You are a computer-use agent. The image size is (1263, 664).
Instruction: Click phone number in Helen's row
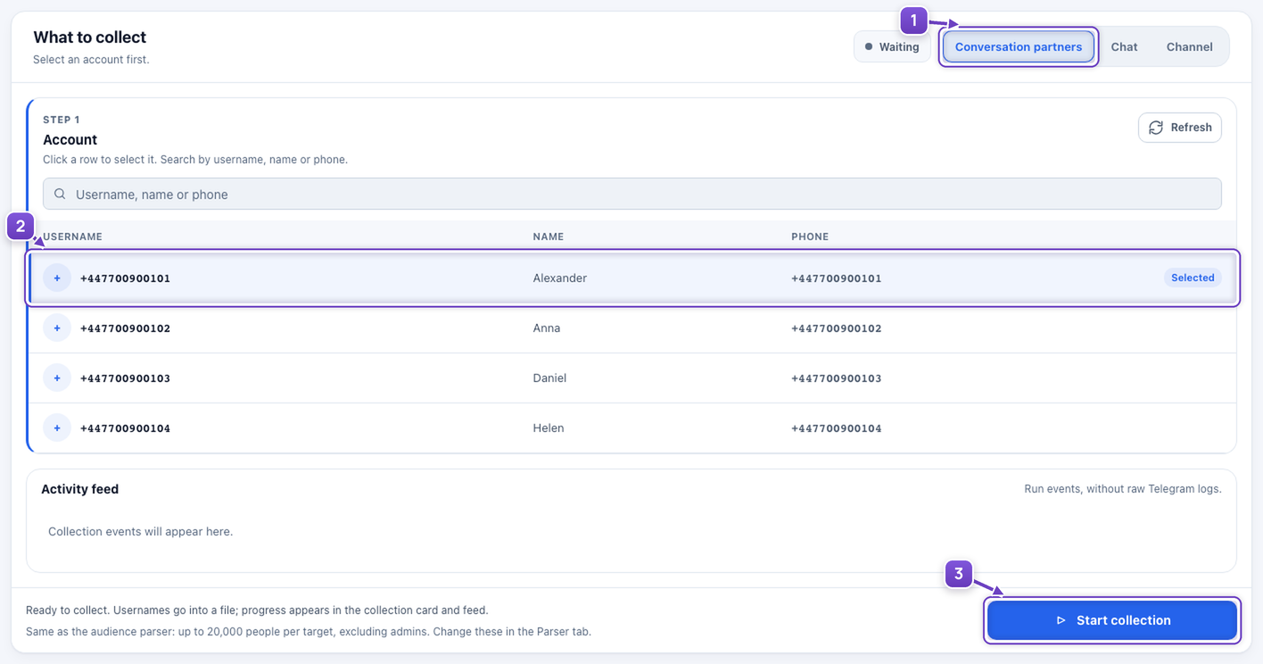[837, 428]
